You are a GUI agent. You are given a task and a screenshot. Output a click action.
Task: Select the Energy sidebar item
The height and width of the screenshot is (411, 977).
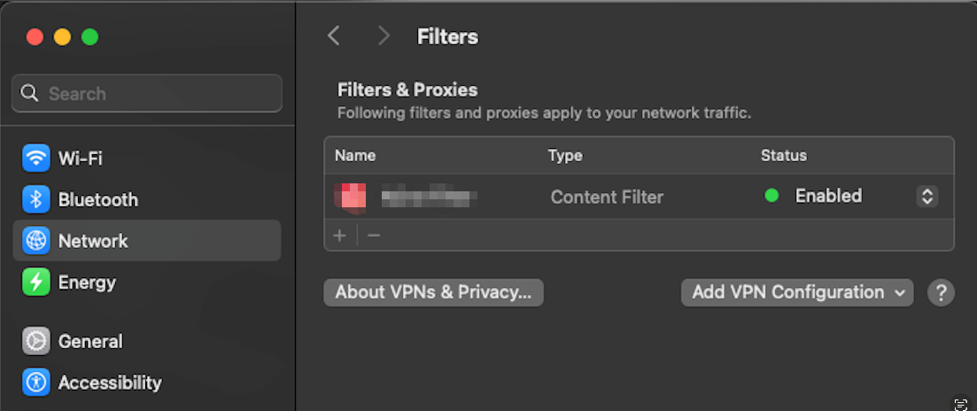click(x=87, y=283)
